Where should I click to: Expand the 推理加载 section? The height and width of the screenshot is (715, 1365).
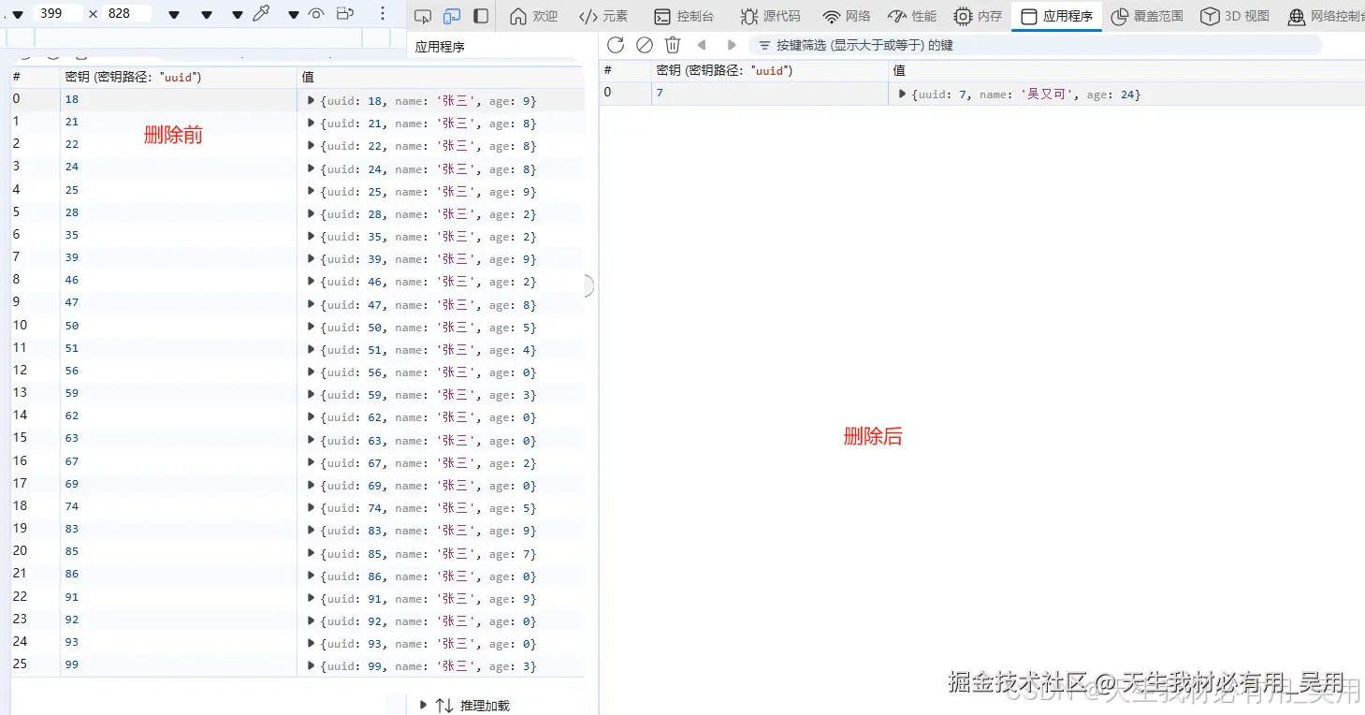tap(424, 705)
